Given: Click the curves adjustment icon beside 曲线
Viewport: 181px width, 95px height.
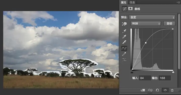Looking at the screenshot, I should click(x=124, y=9).
